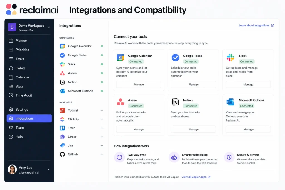
Task: Add Trello with its plus button
Action: 102,128
